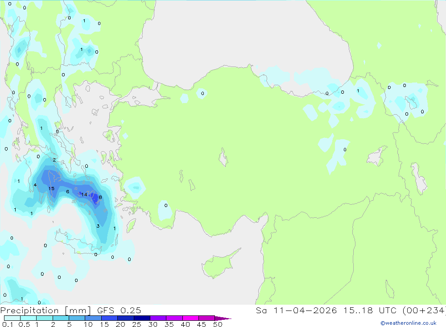
Task: Click the darkest blue precipitation core near '14'
Action: click(95, 197)
